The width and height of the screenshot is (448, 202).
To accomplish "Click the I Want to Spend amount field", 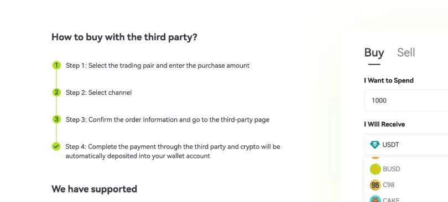I will 406,100.
